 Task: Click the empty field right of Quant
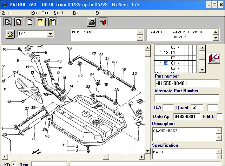tap(213, 107)
